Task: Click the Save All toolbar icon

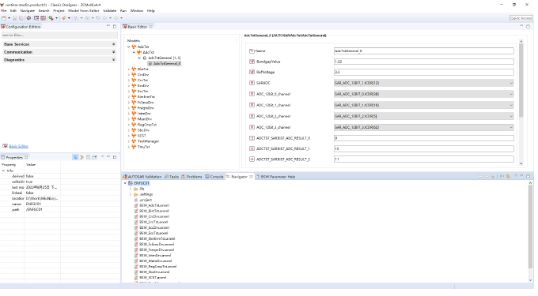Action: pos(21,18)
